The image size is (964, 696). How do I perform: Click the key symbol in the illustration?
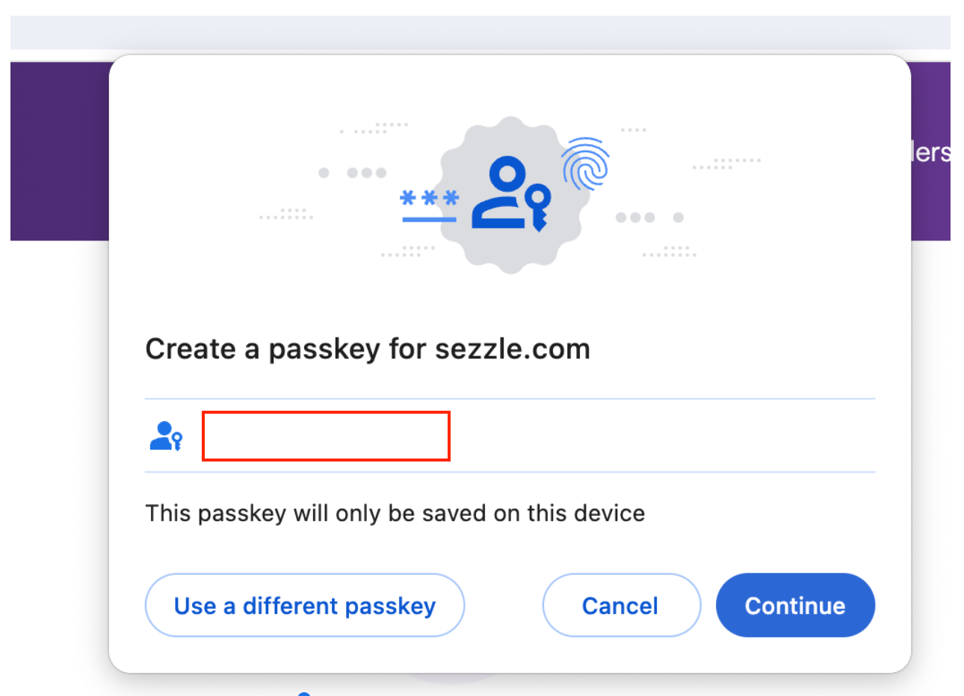tap(538, 206)
